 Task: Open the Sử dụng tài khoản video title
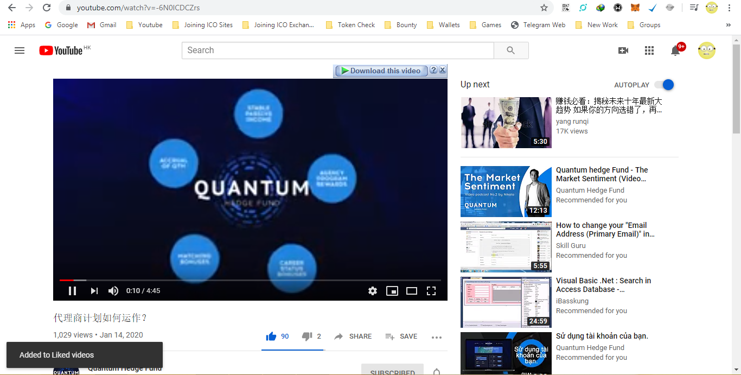[602, 336]
